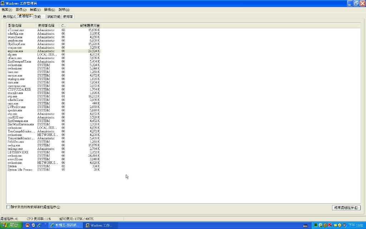The width and height of the screenshot is (366, 229).
Task: Expand the quick launch overflow chevron
Action: [45, 225]
